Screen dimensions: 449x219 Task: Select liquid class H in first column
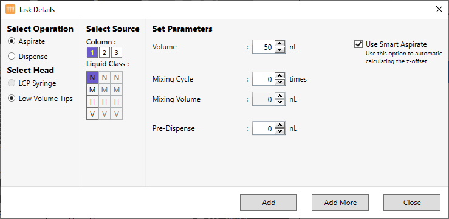(x=92, y=102)
